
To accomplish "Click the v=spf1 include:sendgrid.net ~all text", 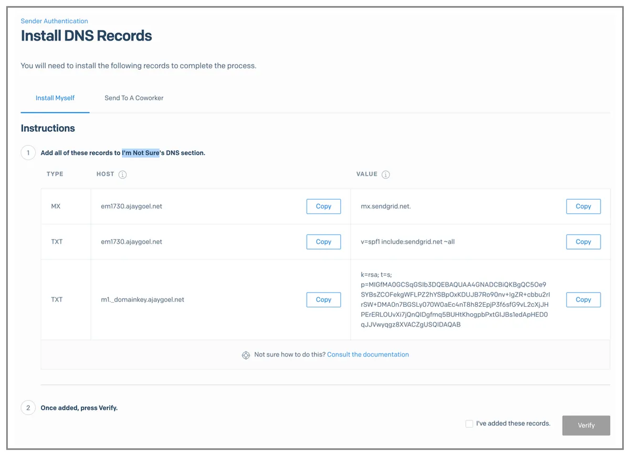I will point(408,242).
